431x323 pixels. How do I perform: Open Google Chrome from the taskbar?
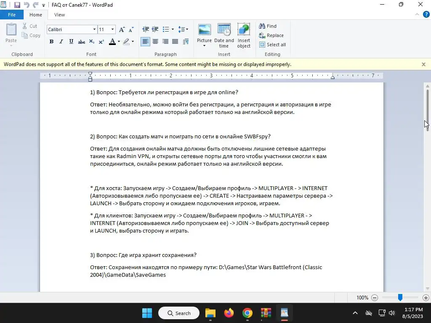click(x=247, y=313)
